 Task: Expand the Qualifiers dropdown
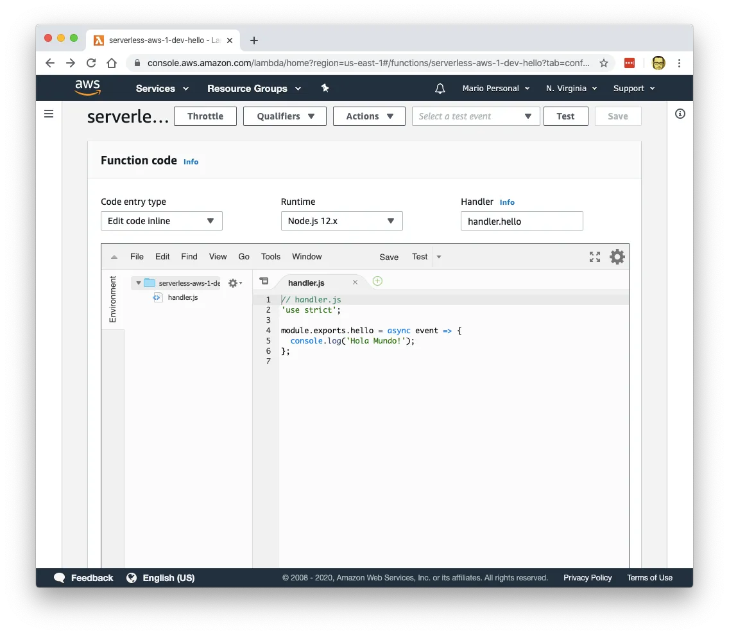pyautogui.click(x=284, y=116)
